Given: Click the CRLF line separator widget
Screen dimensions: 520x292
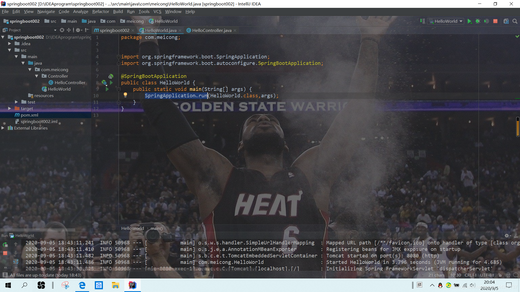Looking at the screenshot, I should click(x=471, y=275).
